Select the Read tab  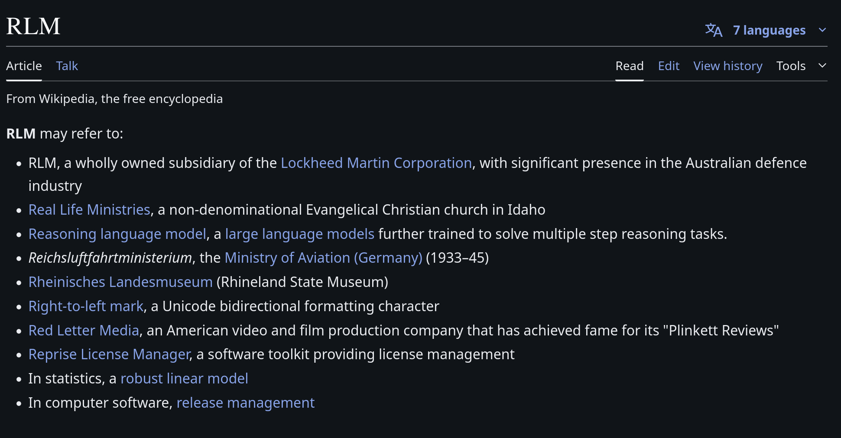pos(629,66)
